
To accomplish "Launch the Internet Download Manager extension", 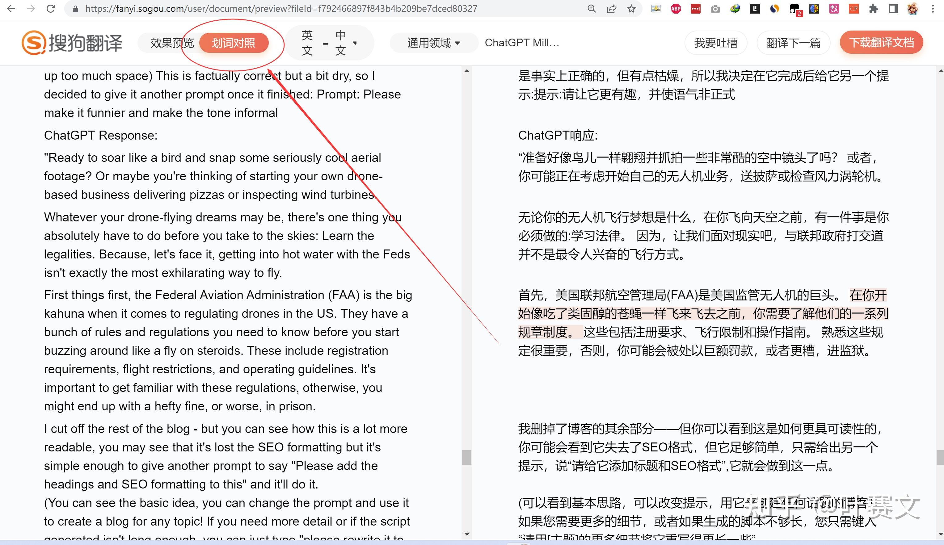I will tap(735, 9).
